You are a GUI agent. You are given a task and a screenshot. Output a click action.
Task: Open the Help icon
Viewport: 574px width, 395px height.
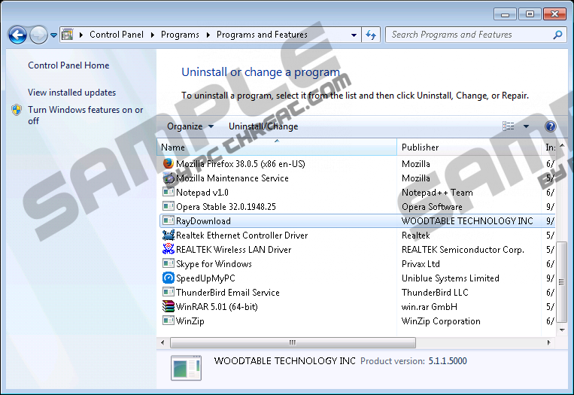click(550, 126)
